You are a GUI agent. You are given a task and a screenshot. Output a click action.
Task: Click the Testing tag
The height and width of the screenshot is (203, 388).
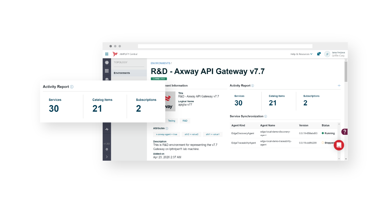click(x=172, y=121)
